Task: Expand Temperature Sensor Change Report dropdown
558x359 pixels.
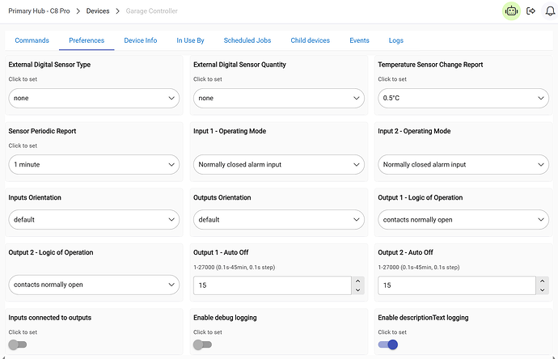Action: pyautogui.click(x=463, y=98)
